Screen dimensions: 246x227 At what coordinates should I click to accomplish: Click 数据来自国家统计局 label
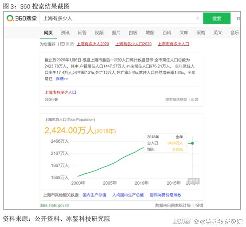point(173,205)
